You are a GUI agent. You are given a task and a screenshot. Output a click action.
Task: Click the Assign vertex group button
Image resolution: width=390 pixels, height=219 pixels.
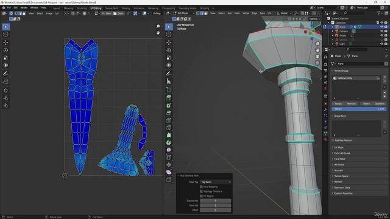pyautogui.click(x=338, y=103)
